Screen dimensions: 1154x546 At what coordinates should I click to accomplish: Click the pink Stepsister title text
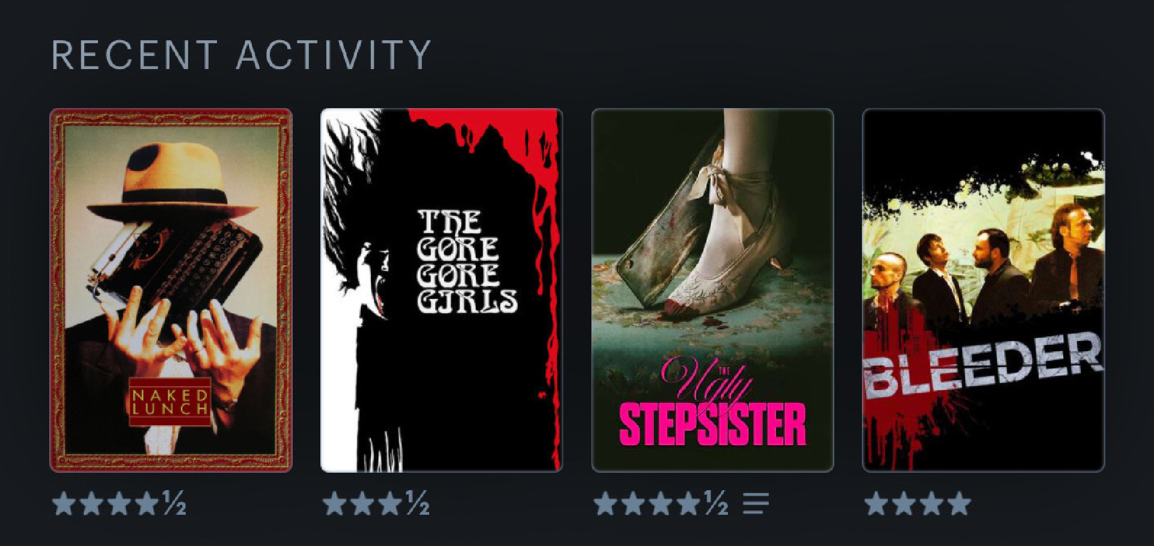(712, 425)
